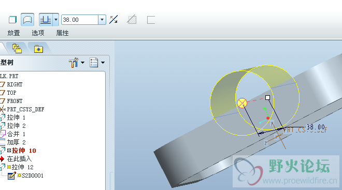Switch to the folder browser tab icon

click(17, 48)
